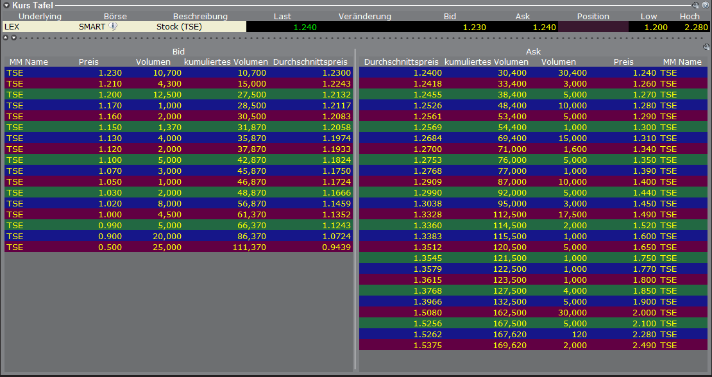Select the Bid side Durchschnittspreis column header
The width and height of the screenshot is (712, 377).
coord(310,62)
